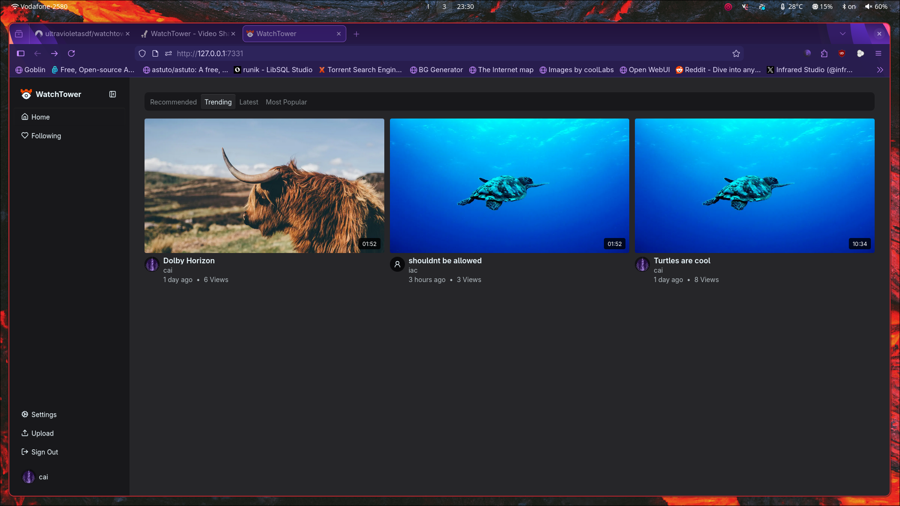The width and height of the screenshot is (900, 506).
Task: Collapse the WatchTower sidebar panel icon
Action: [x=113, y=94]
